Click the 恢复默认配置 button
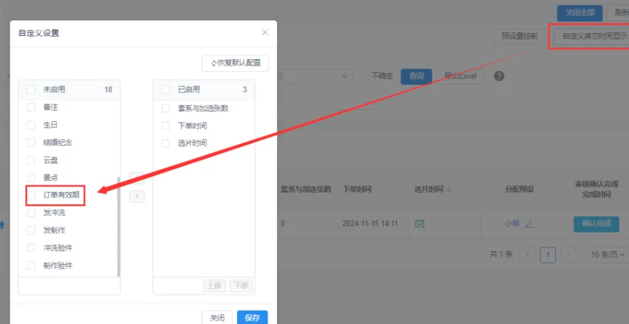Viewport: 629px width, 324px height. tap(235, 63)
